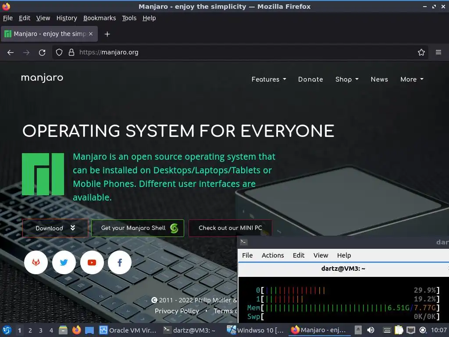The image size is (449, 337).
Task: Switch to Windwso 10 taskbar item
Action: click(255, 330)
